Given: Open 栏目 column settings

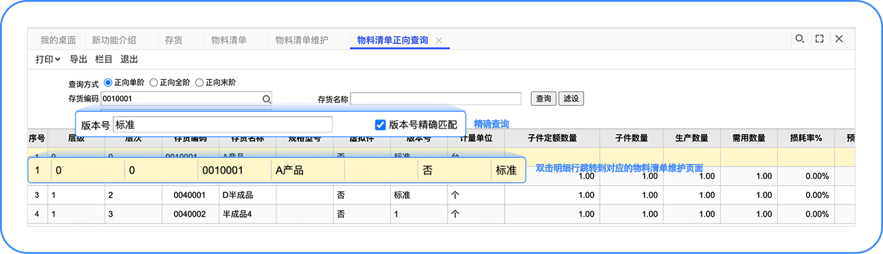Looking at the screenshot, I should coord(104,60).
